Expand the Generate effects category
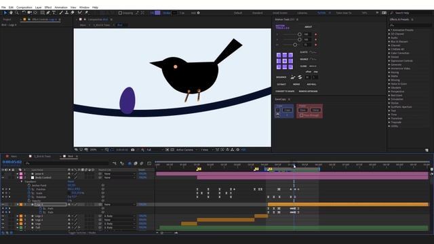 click(x=389, y=64)
